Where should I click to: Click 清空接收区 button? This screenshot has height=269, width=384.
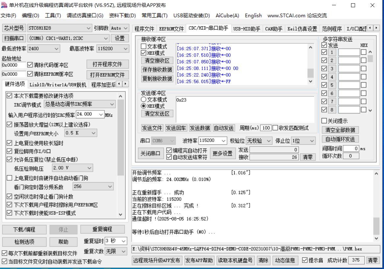pos(157,61)
